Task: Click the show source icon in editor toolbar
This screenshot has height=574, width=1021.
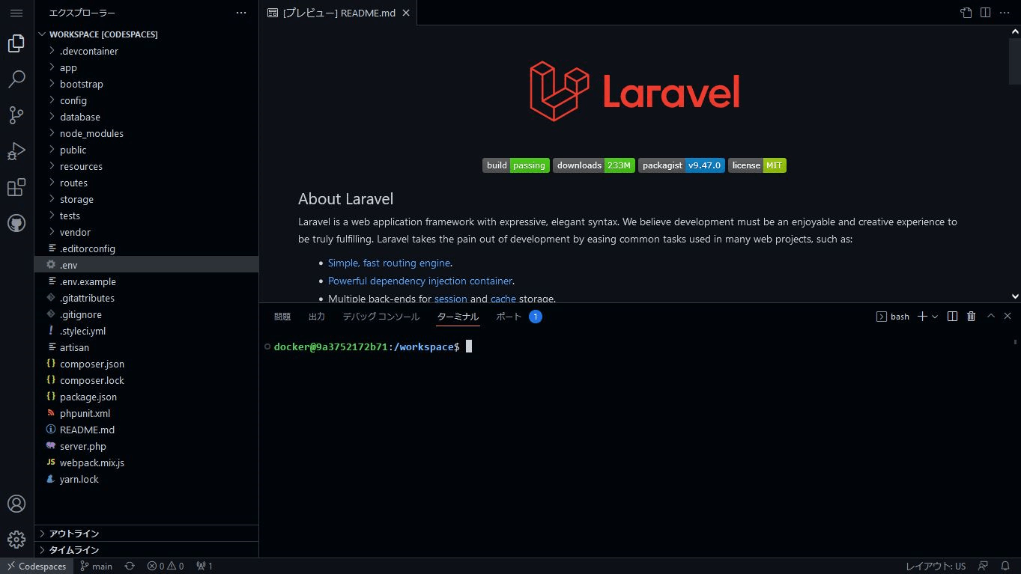Action: [966, 13]
